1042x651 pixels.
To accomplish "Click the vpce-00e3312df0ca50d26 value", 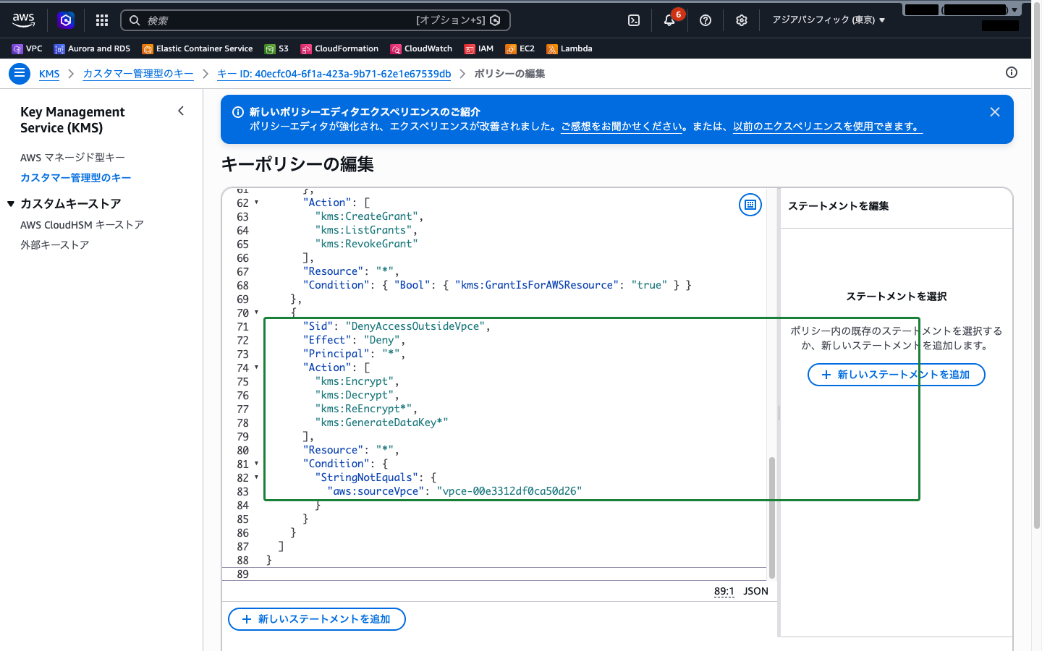I will click(509, 491).
